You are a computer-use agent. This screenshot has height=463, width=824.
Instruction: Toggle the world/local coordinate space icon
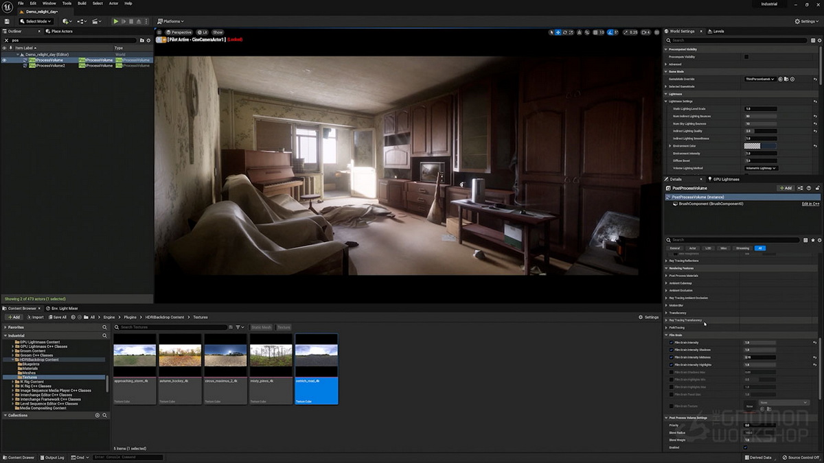(x=580, y=32)
